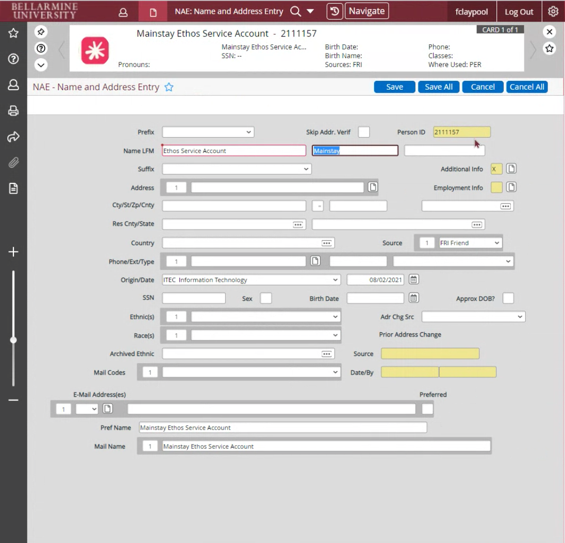
Task: Open the settings gear icon
Action: point(553,11)
